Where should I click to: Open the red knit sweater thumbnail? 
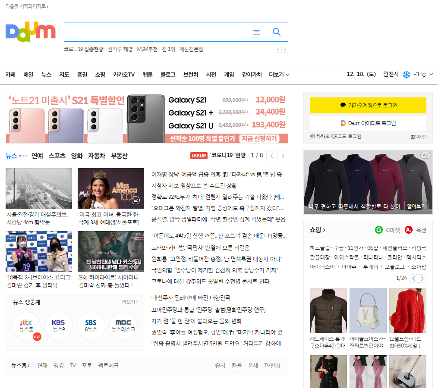(x=407, y=311)
